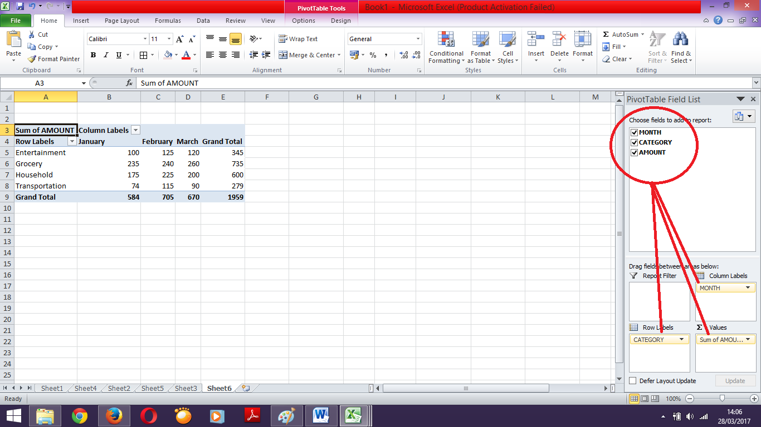Click the Format as Table icon

[x=480, y=48]
